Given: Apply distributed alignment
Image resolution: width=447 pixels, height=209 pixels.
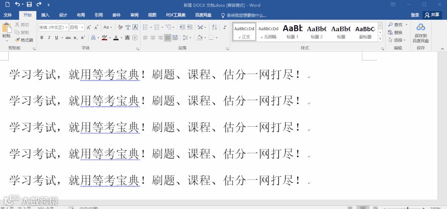Looking at the screenshot, I should (x=175, y=38).
